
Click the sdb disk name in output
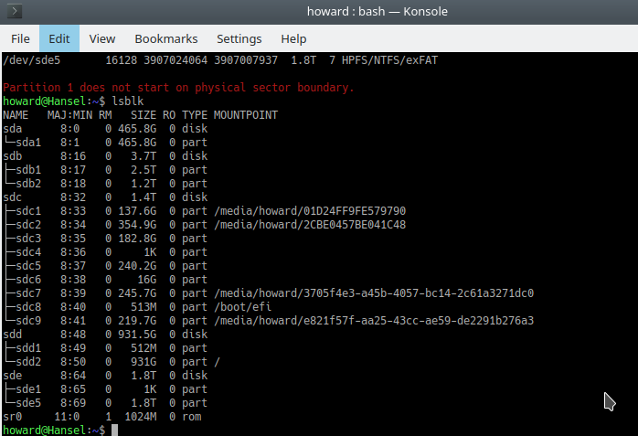[12, 156]
